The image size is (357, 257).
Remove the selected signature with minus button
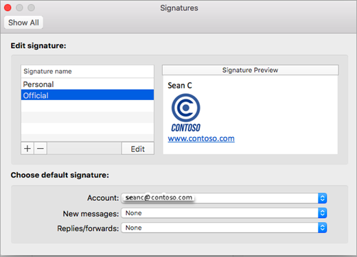click(41, 149)
